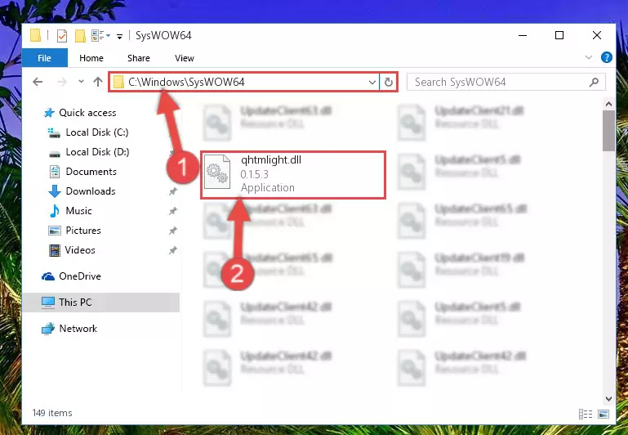Click the title bar folder icon
The width and height of the screenshot is (628, 435).
[x=35, y=36]
